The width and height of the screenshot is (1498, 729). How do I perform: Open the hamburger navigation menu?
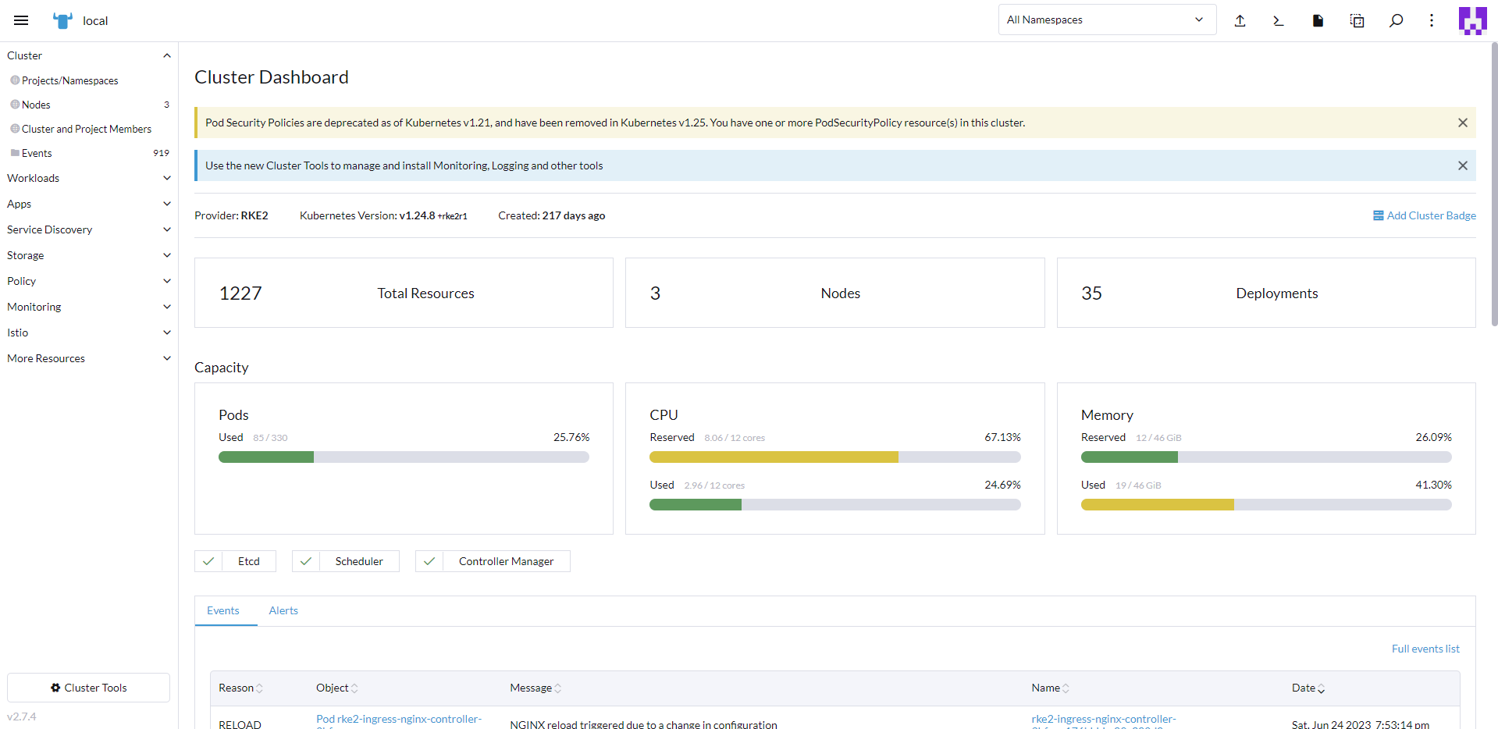pos(21,20)
